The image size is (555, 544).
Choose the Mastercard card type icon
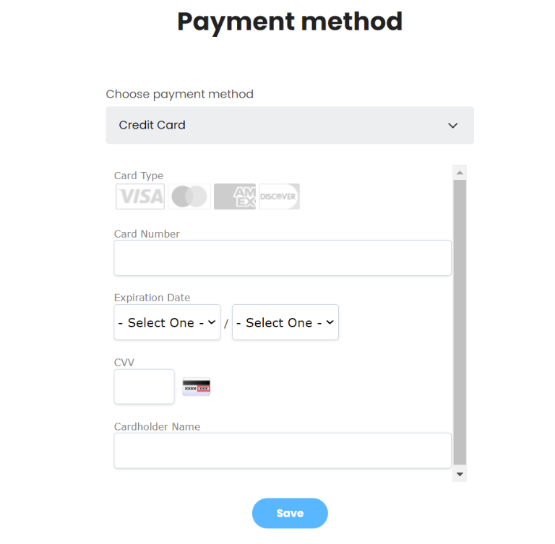coord(189,197)
